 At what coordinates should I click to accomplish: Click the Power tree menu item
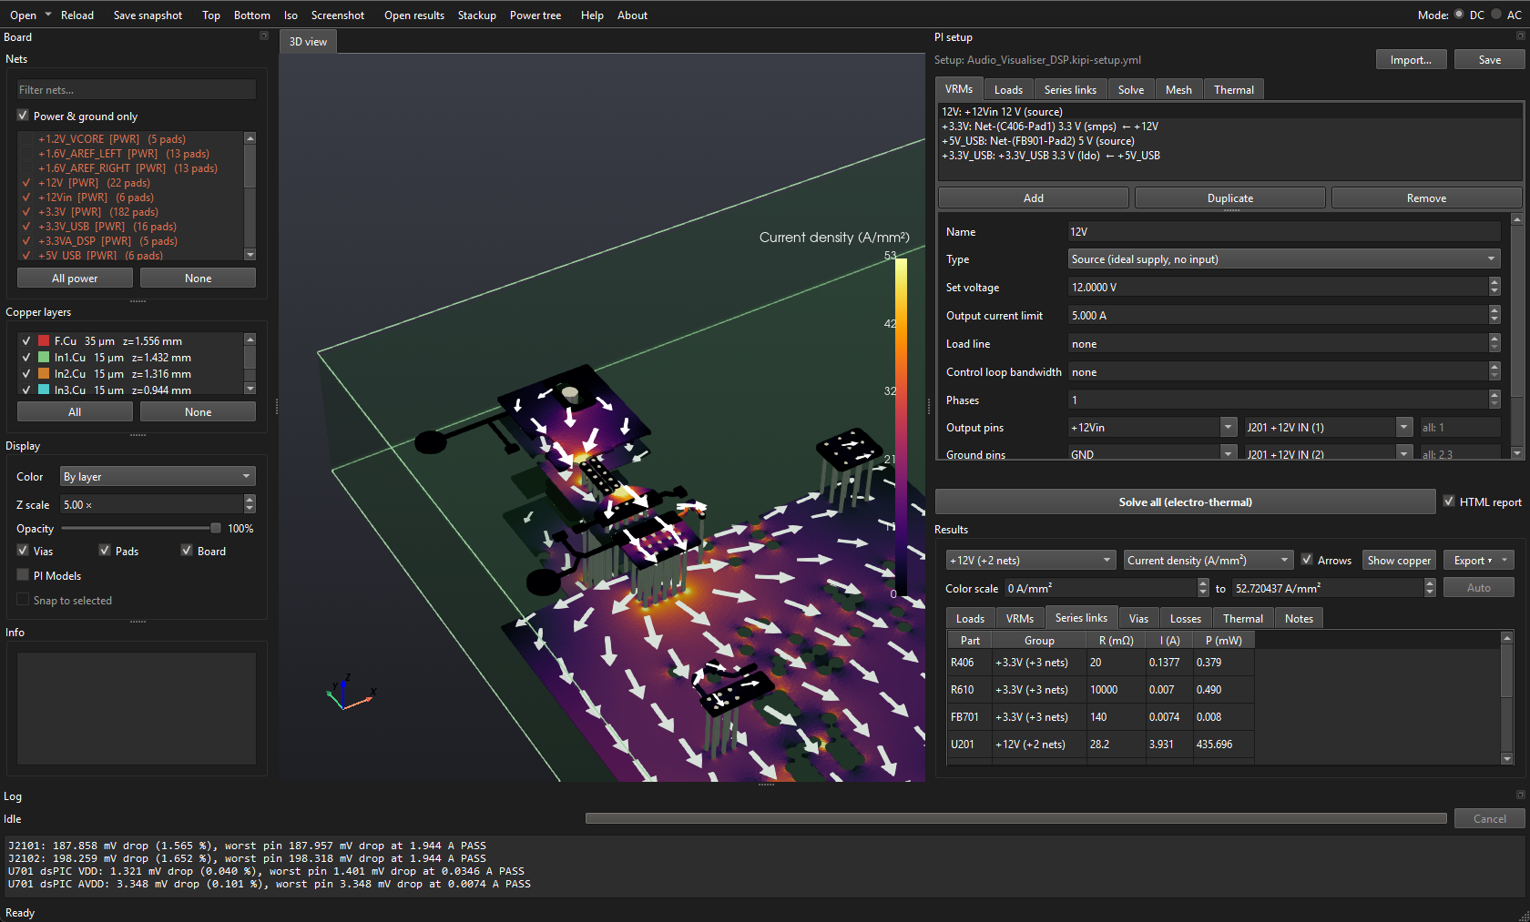pyautogui.click(x=535, y=15)
